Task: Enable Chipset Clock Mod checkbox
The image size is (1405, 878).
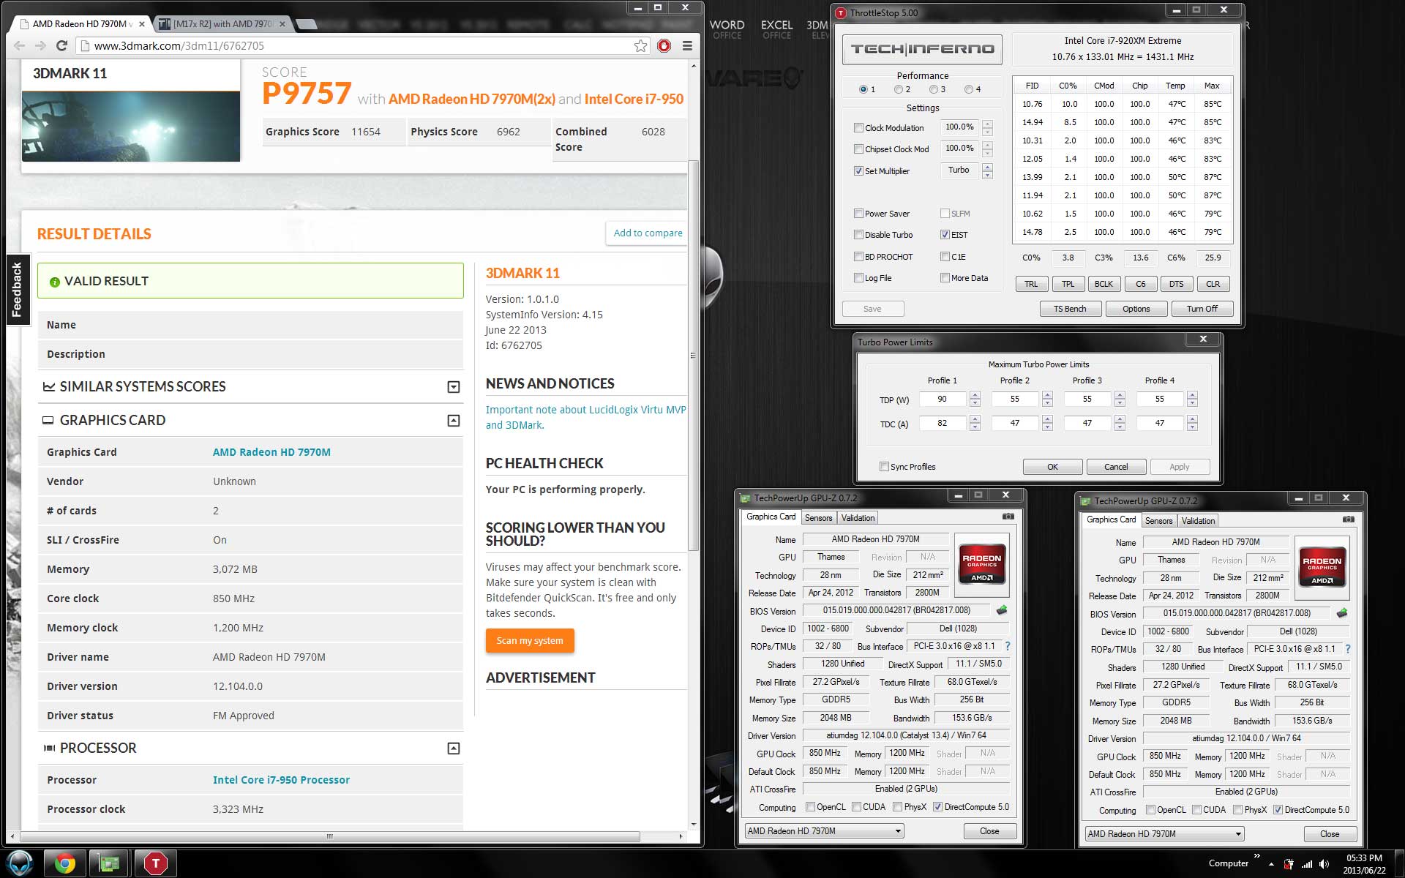Action: [858, 149]
